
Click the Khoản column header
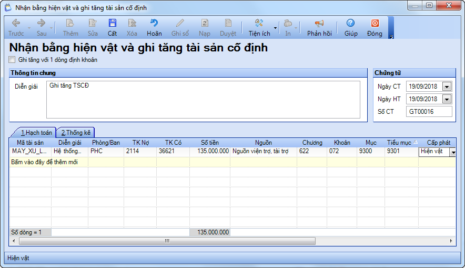[x=342, y=143]
